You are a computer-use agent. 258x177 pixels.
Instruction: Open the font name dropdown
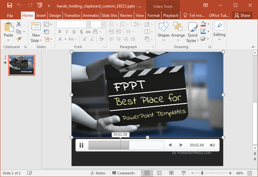pyautogui.click(x=88, y=25)
